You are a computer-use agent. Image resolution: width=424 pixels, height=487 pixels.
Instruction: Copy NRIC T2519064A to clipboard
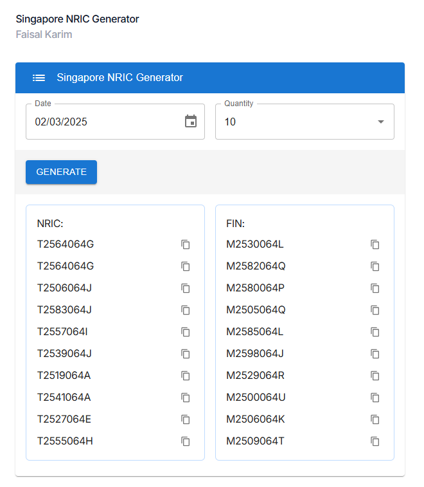[186, 376]
